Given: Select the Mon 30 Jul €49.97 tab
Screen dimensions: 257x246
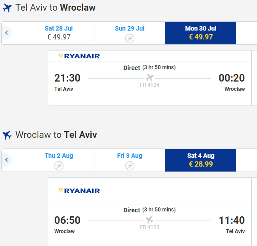Looking at the screenshot, I should (x=201, y=33).
